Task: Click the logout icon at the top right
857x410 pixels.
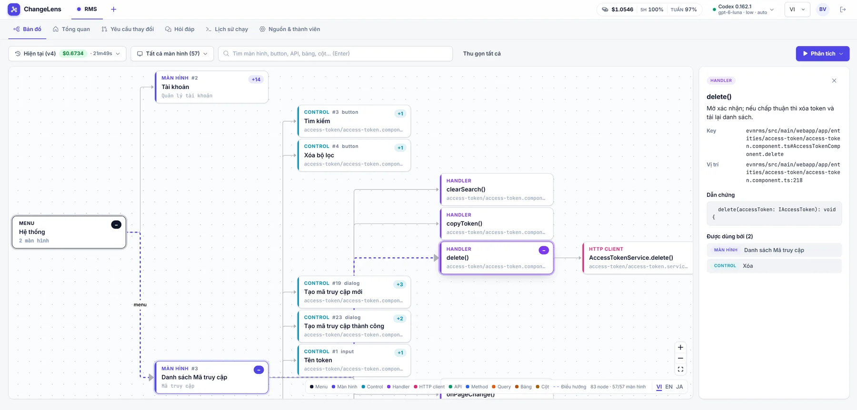Action: (843, 10)
